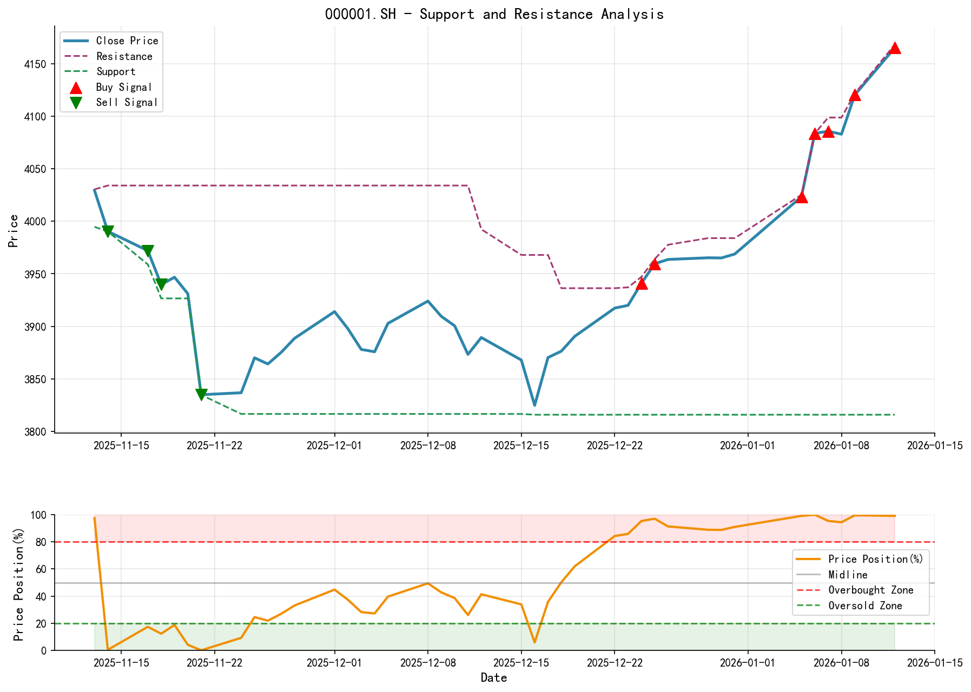Image resolution: width=971 pixels, height=692 pixels.
Task: Expand the upper chart legend box
Action: coord(111,71)
